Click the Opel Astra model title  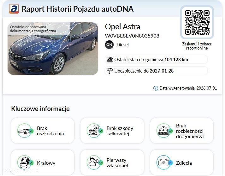point(122,27)
